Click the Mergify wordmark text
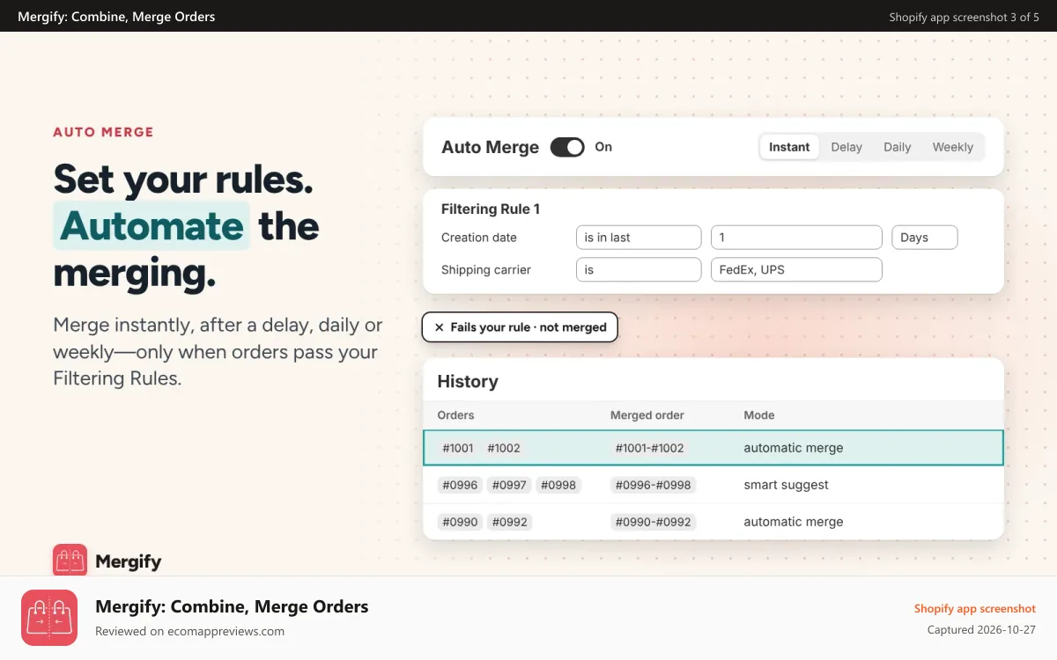Screen dimensions: 1057x660 tap(129, 561)
